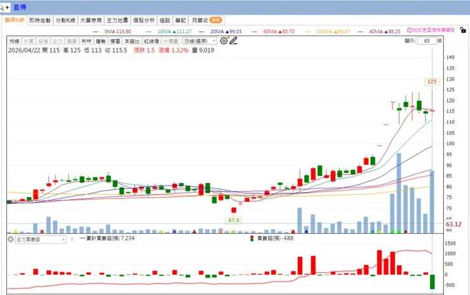Toggle the 投信 overlay button

pyautogui.click(x=43, y=41)
